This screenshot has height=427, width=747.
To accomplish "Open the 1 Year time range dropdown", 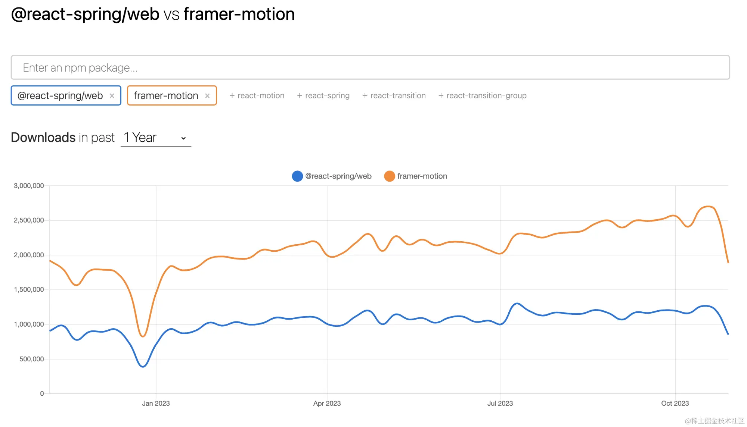I will click(x=155, y=138).
